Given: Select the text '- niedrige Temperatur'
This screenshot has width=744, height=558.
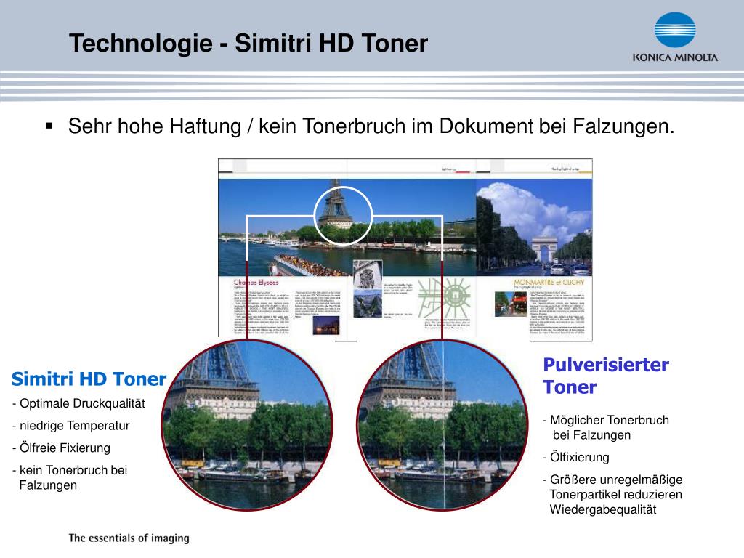Looking at the screenshot, I should click(x=70, y=426).
